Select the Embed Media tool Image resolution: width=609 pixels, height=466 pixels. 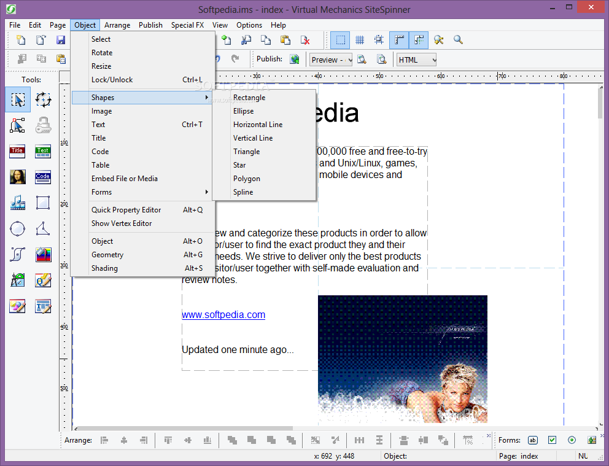18,203
